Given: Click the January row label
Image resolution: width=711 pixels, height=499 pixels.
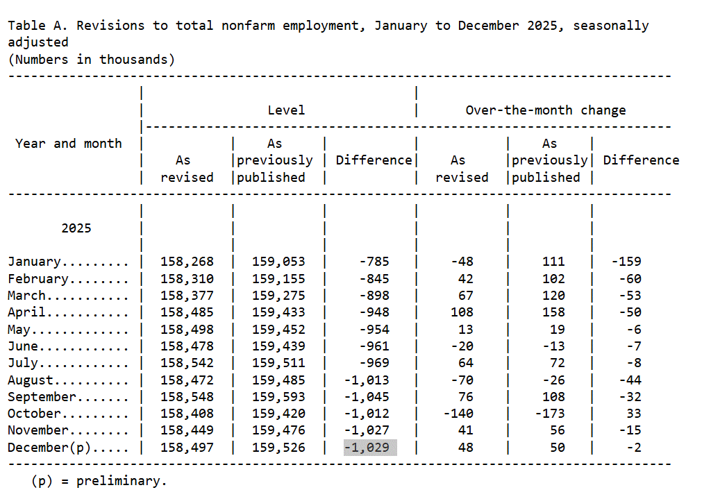Looking at the screenshot, I should click(67, 262).
